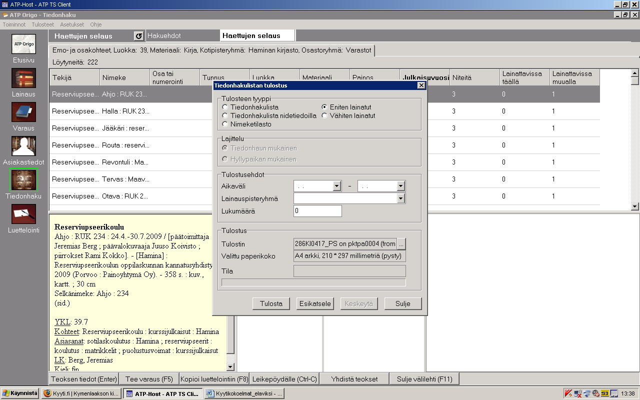Sort by the Tekijä column header
Image resolution: width=640 pixels, height=400 pixels.
[74, 77]
